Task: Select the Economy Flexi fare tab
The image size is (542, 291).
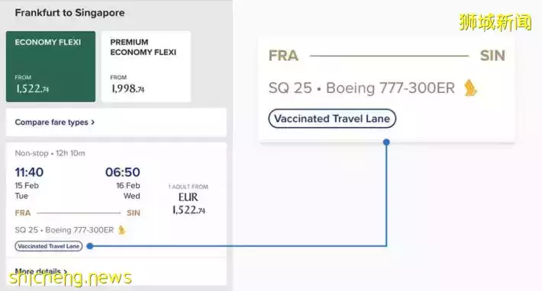Action: point(50,66)
